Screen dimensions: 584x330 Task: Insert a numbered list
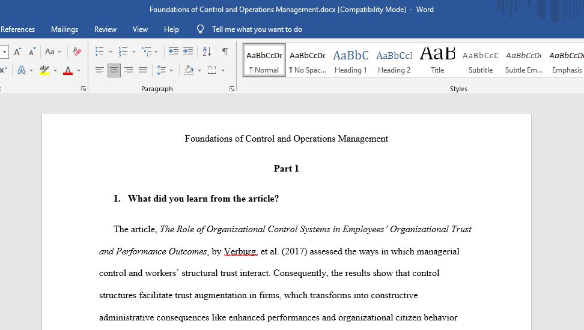pyautogui.click(x=123, y=52)
